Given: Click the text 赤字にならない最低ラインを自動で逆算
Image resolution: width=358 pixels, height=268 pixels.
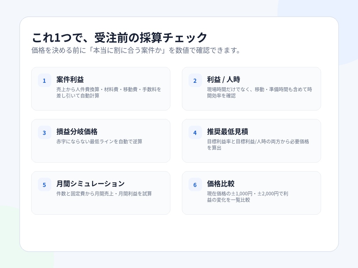Looking at the screenshot, I should [x=99, y=142].
